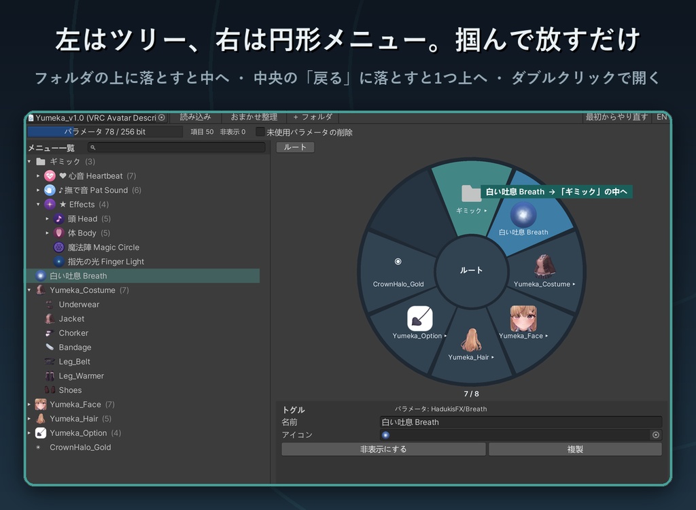The image size is (696, 510).
Task: Expand the 撫で音 Pat Sound arrow
Action: pyautogui.click(x=38, y=190)
